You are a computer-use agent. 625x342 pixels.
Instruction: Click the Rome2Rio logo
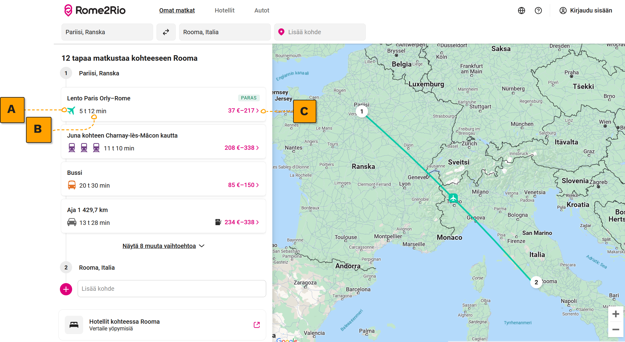(95, 10)
